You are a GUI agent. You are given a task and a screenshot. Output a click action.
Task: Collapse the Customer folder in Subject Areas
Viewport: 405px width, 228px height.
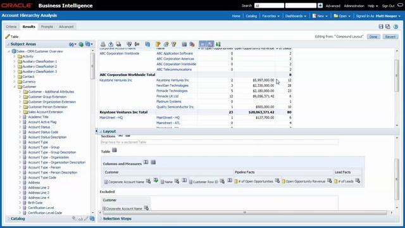click(15, 87)
